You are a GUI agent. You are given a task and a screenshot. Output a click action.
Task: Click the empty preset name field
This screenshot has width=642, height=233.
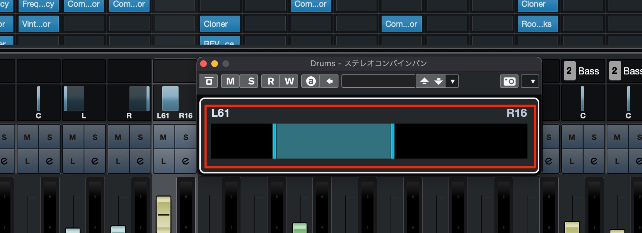(379, 81)
